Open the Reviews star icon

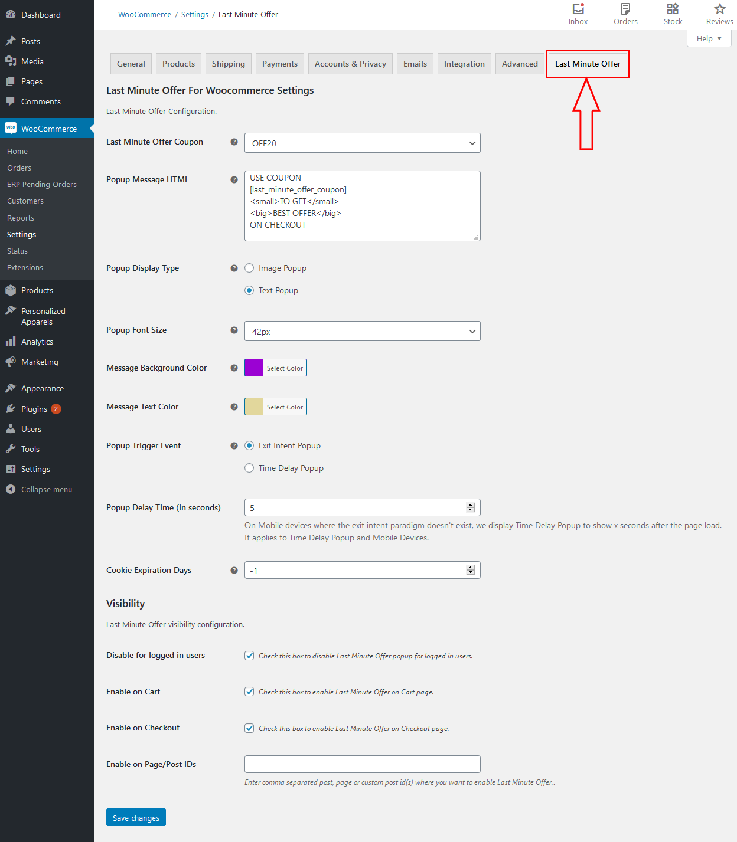720,9
